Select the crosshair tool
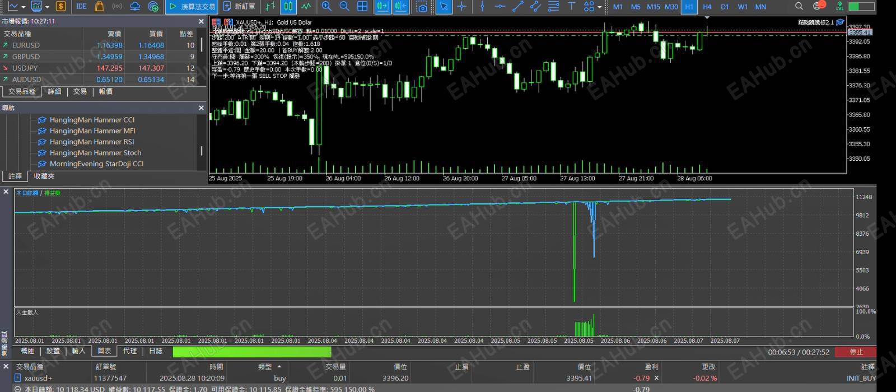Viewport: 896px width, 392px height. pyautogui.click(x=461, y=6)
